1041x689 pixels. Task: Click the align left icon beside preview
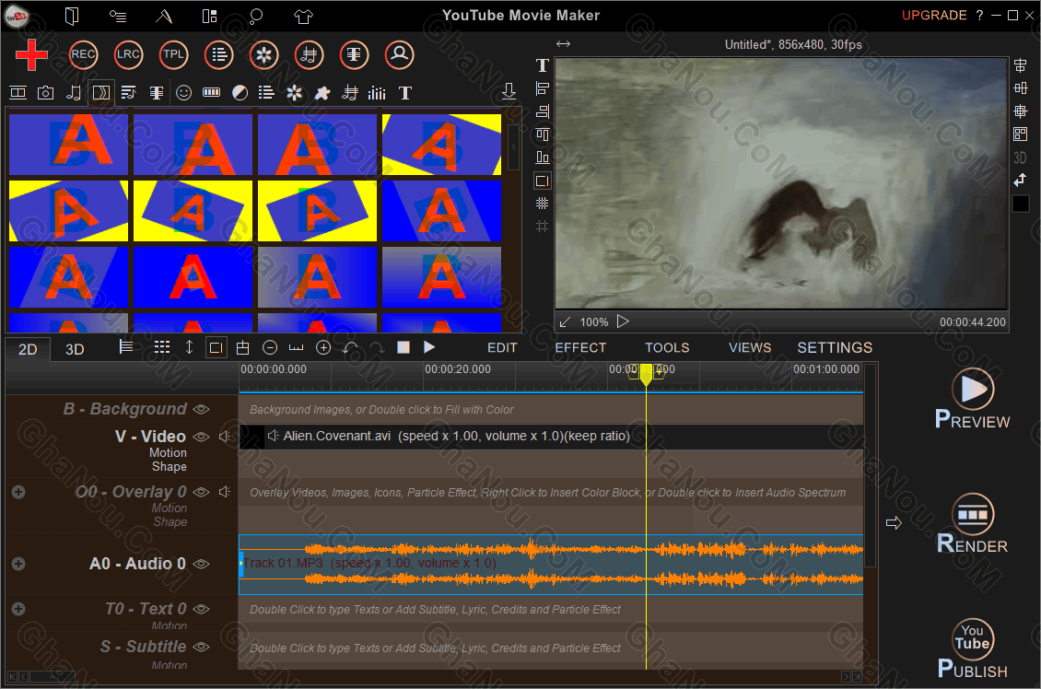coord(543,88)
